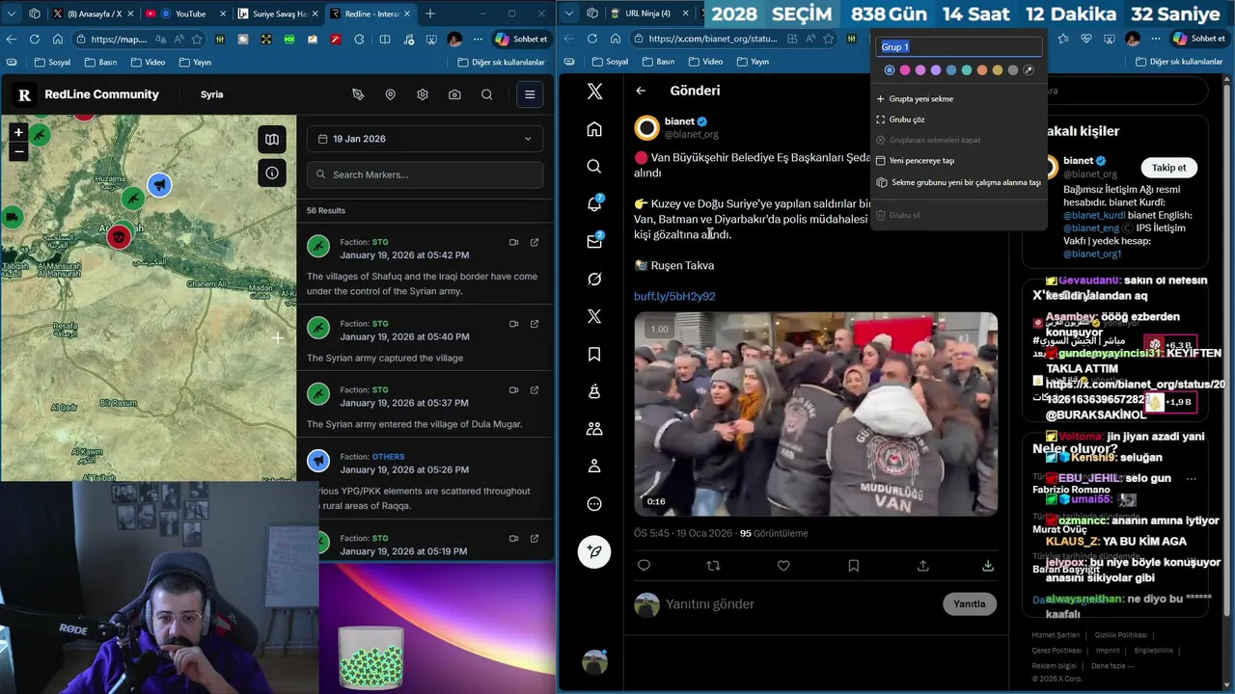Open the 19 Jan 2026 date dropdown
The height and width of the screenshot is (694, 1235).
point(425,139)
